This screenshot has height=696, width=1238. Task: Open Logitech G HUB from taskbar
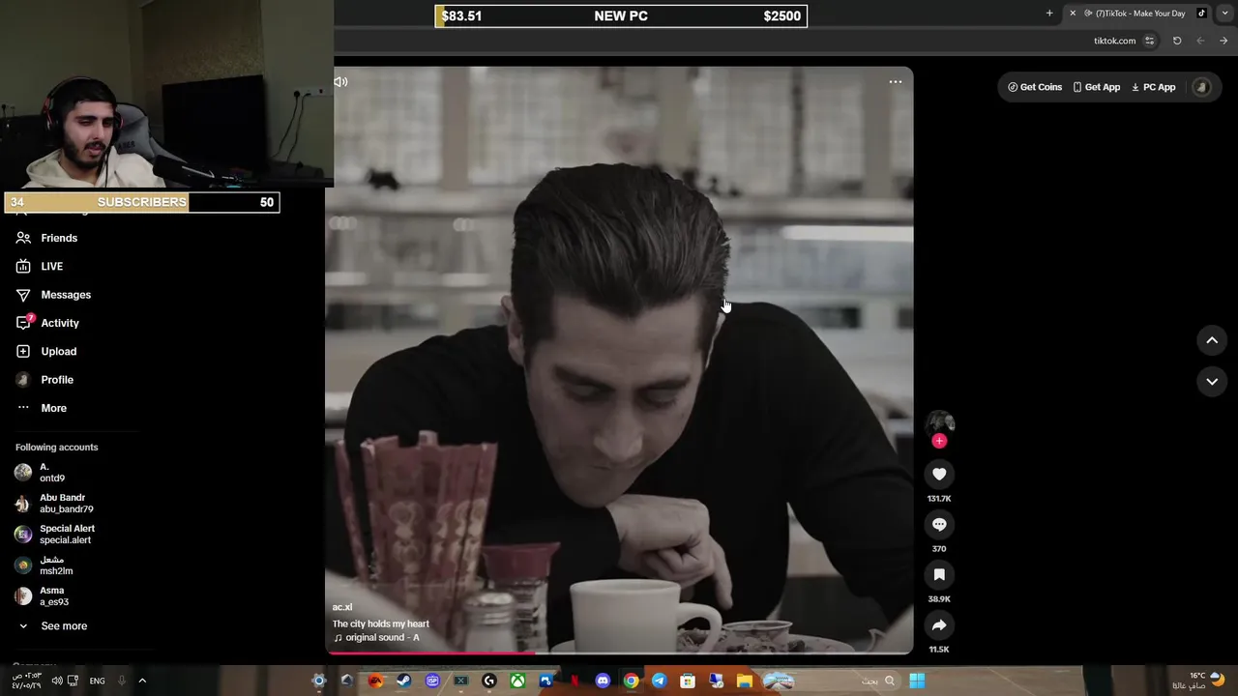pos(489,681)
